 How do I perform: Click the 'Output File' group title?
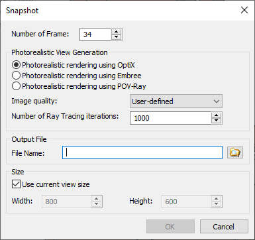pos(29,139)
